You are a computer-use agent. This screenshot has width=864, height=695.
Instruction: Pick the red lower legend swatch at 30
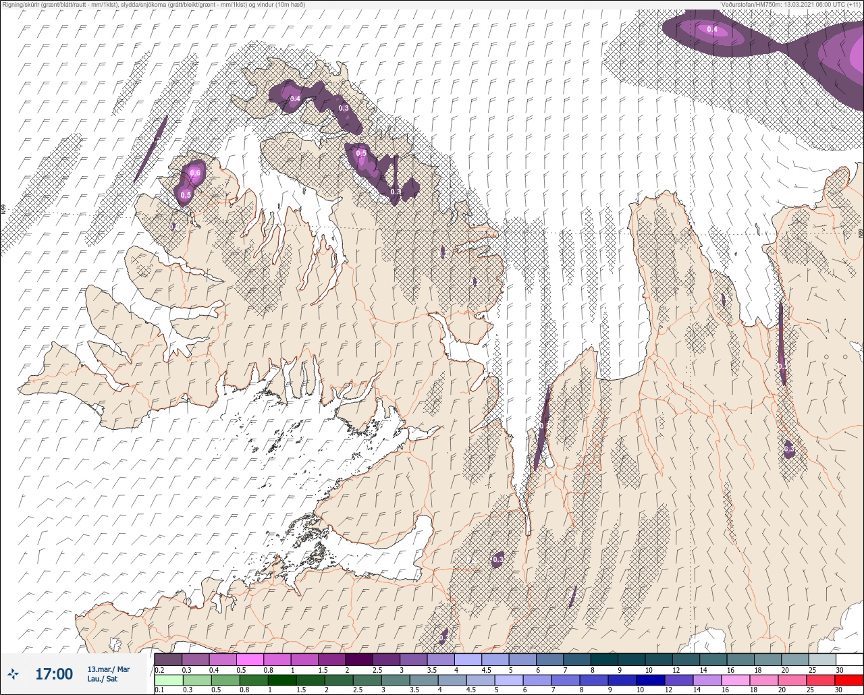click(849, 679)
